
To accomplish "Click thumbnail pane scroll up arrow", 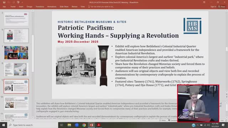I will pyautogui.click(x=33, y=11).
